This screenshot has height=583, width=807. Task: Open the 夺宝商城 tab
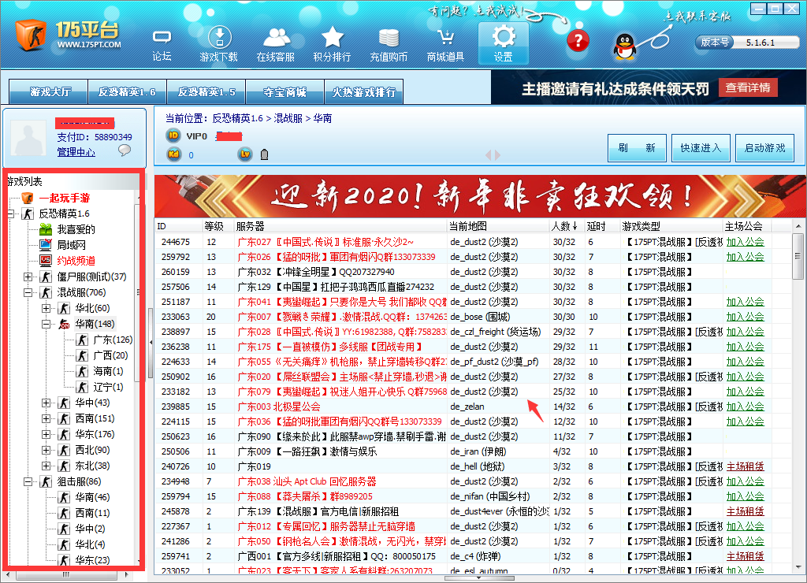pyautogui.click(x=284, y=91)
